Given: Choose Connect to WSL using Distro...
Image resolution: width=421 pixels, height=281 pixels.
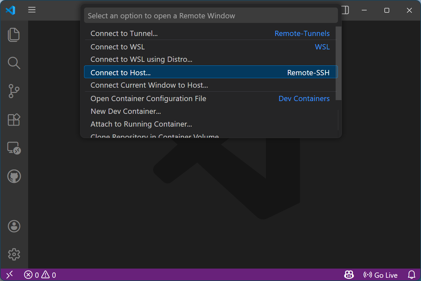Looking at the screenshot, I should pyautogui.click(x=211, y=59).
